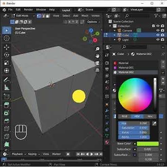Image resolution: width=167 pixels, height=167 pixels.
Task: Expand the Cube tree item
Action: pyautogui.click(x=115, y=35)
